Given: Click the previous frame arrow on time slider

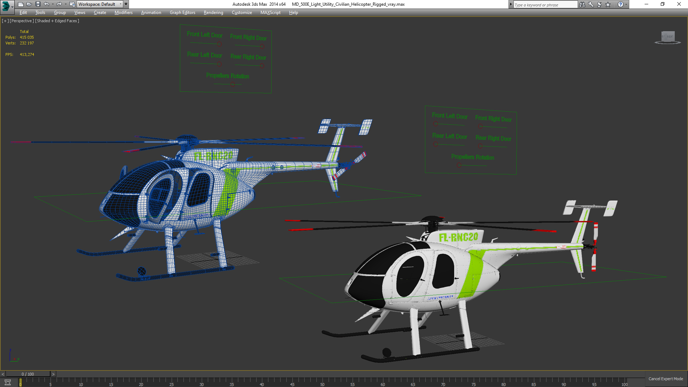Looking at the screenshot, I should (3, 374).
